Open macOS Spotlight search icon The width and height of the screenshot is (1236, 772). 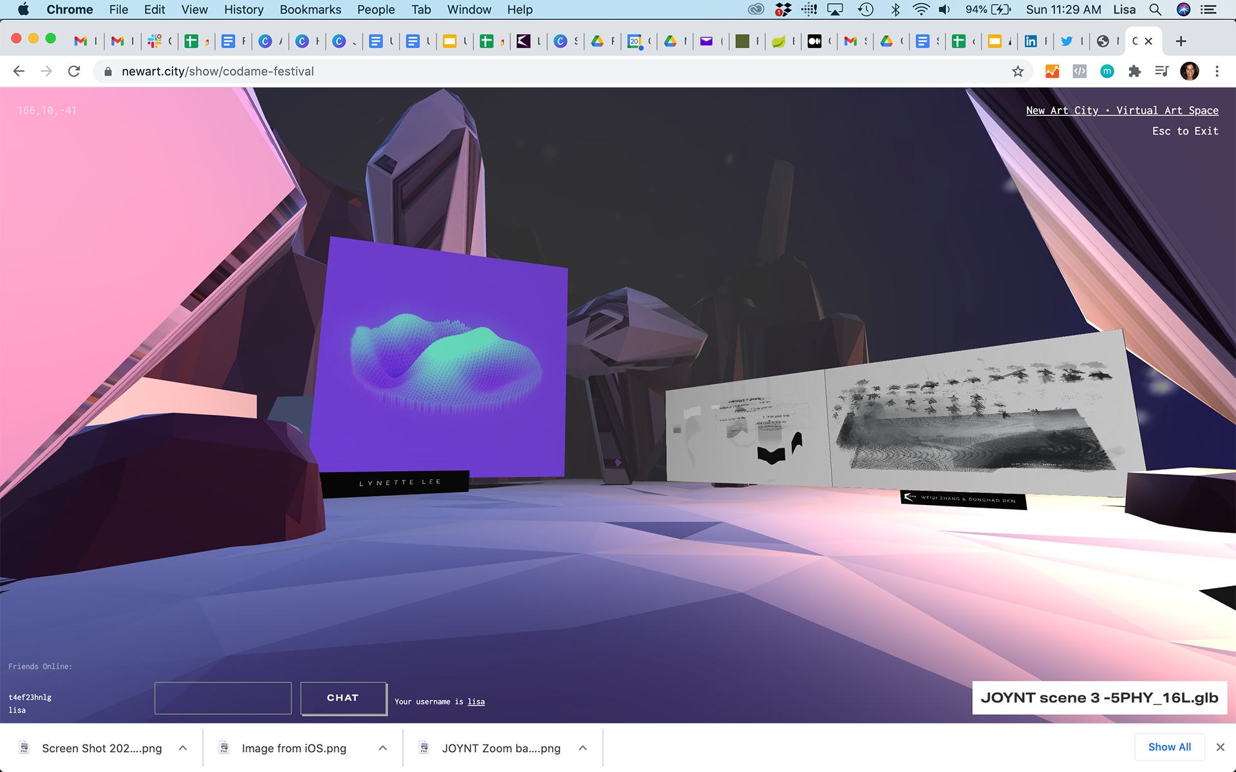tap(1156, 10)
